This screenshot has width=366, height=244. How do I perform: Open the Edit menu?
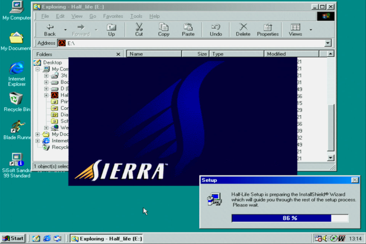[60, 16]
